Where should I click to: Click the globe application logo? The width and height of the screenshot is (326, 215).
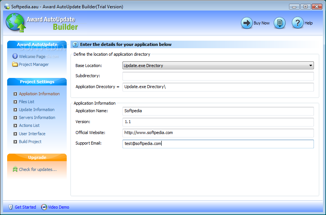15,23
